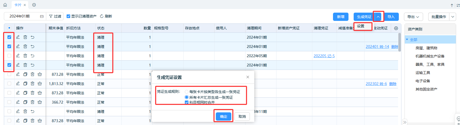Click the 刷新 refresh icon
Viewport: 460px width, 125px height.
point(102,16)
